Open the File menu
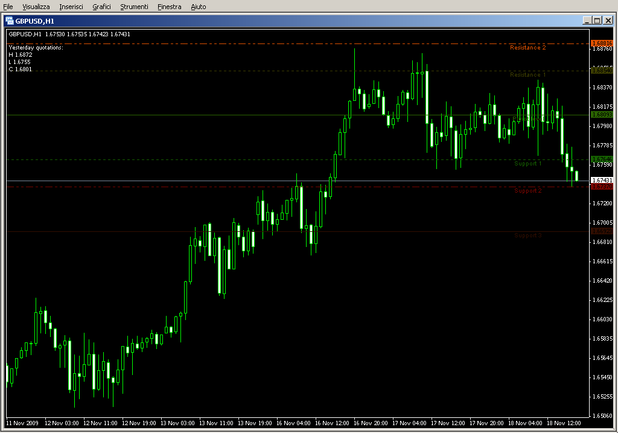The width and height of the screenshot is (618, 433). click(8, 7)
